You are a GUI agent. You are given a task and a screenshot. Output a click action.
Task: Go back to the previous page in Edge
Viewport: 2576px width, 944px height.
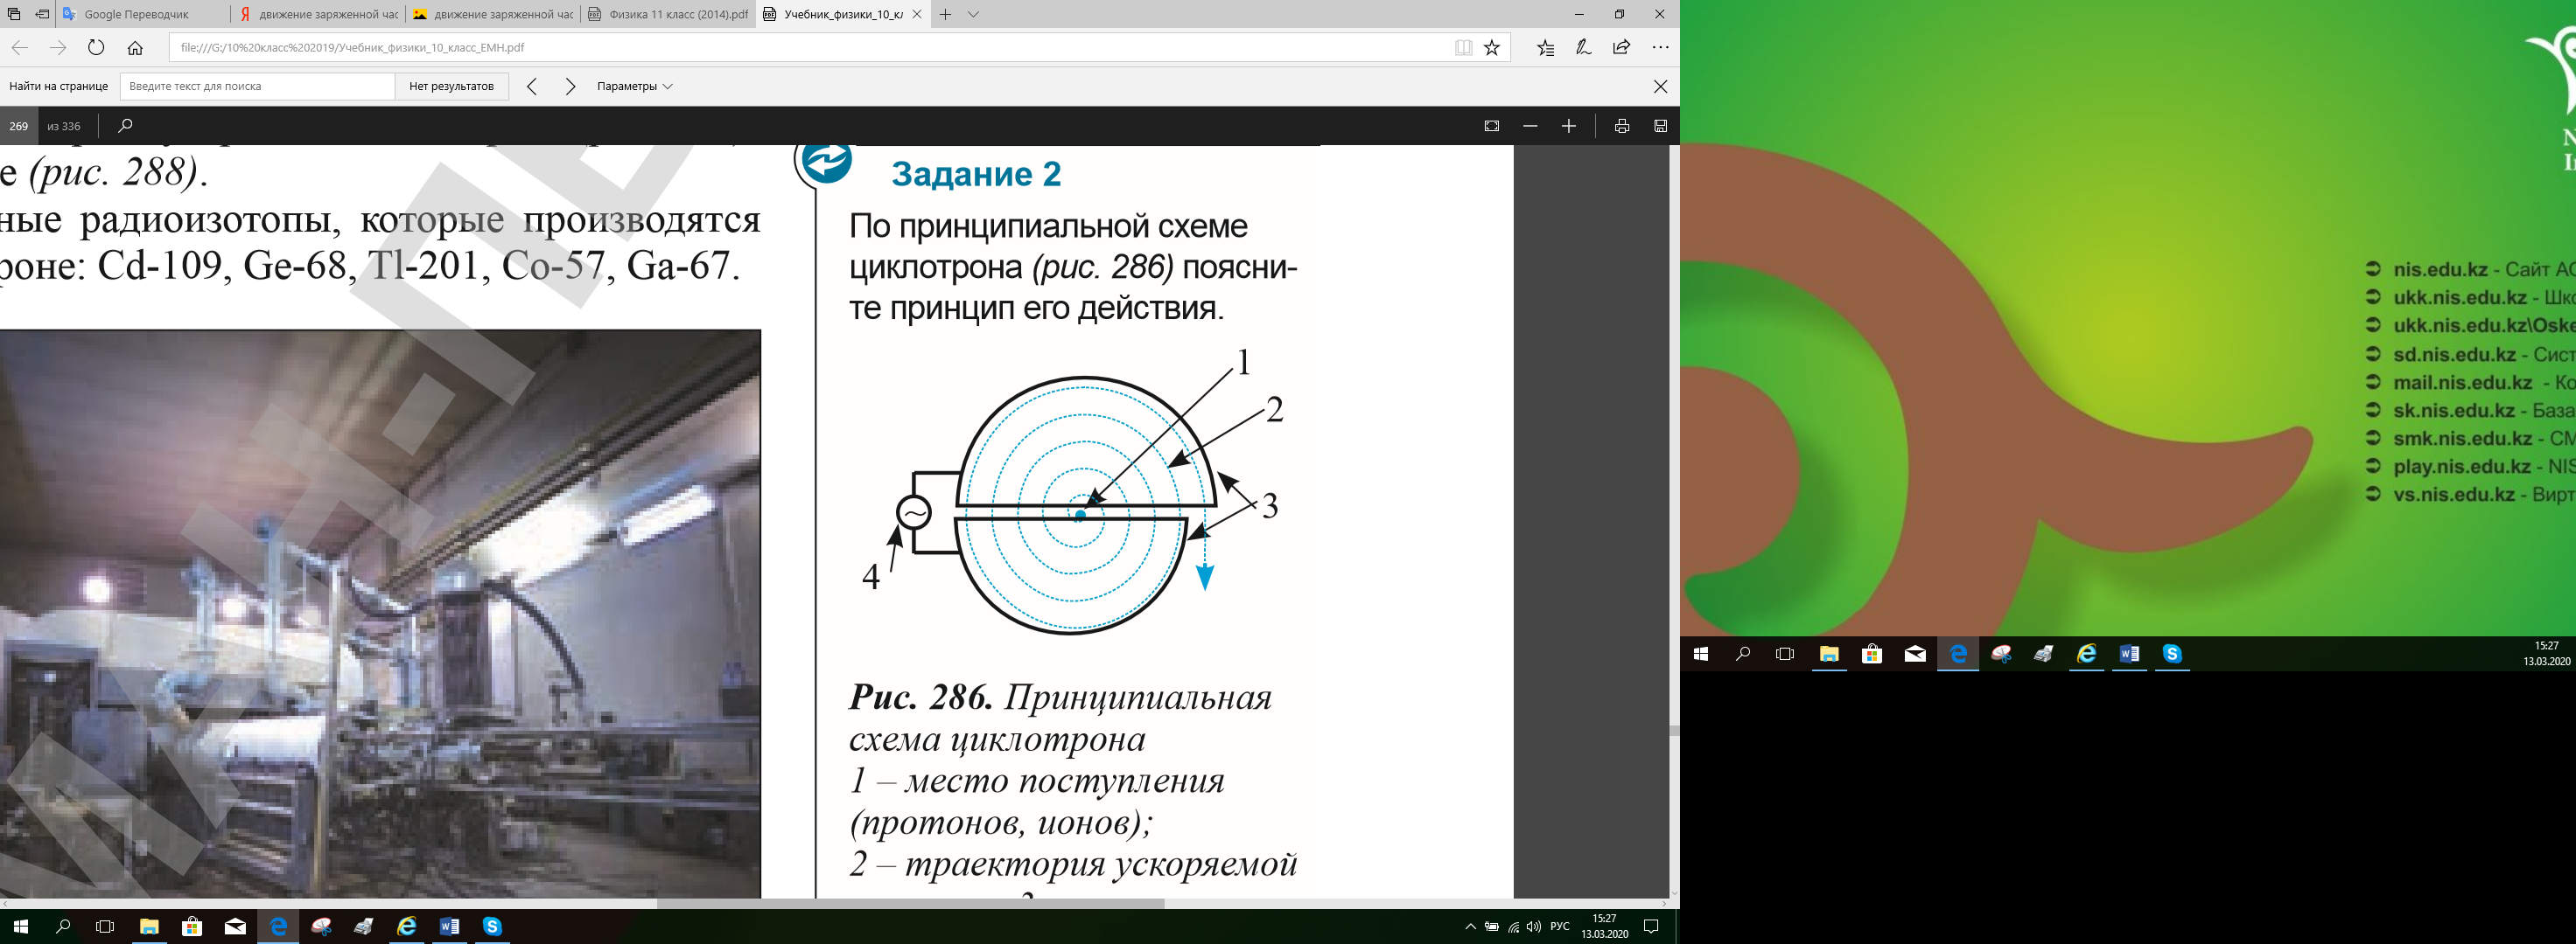coord(19,47)
